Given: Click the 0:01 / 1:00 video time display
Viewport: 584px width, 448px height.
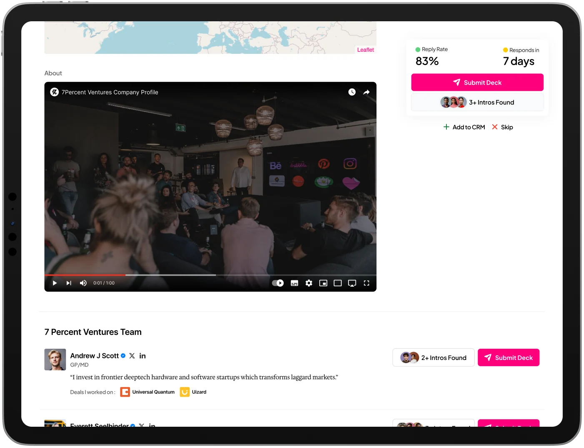Looking at the screenshot, I should (104, 283).
